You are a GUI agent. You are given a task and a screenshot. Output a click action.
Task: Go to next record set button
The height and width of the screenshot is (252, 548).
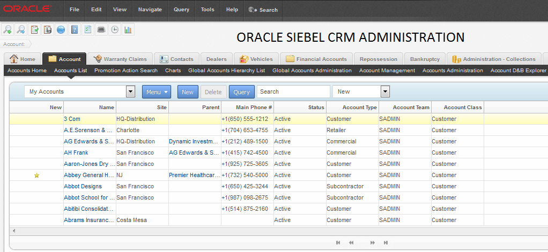point(373,242)
